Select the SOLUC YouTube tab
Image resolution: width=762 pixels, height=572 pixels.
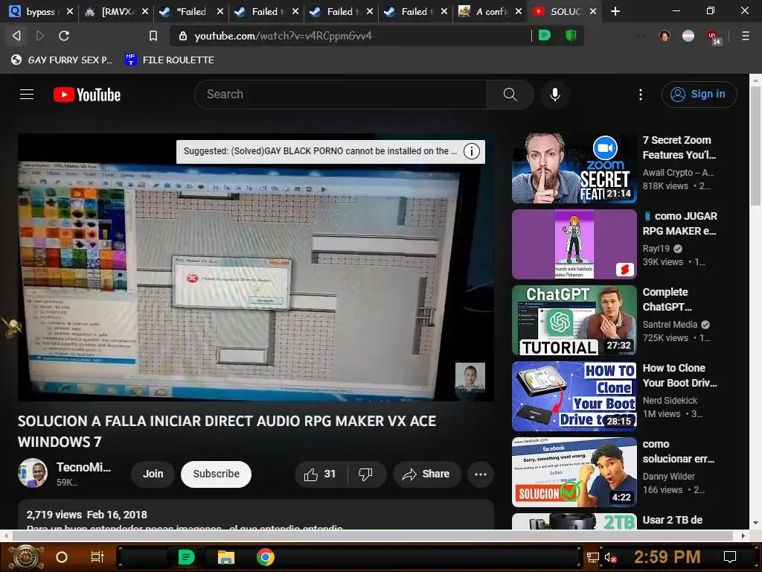[x=564, y=11]
